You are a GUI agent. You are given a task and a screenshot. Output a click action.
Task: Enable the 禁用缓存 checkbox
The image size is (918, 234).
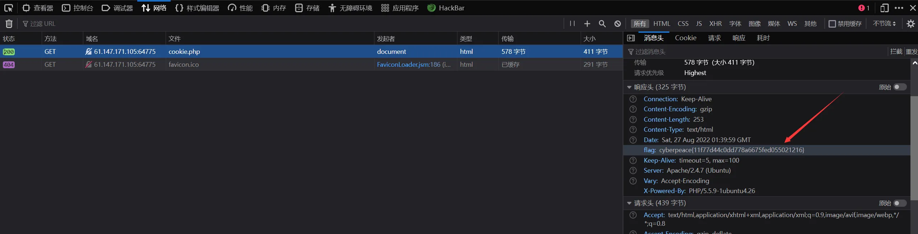tap(832, 24)
